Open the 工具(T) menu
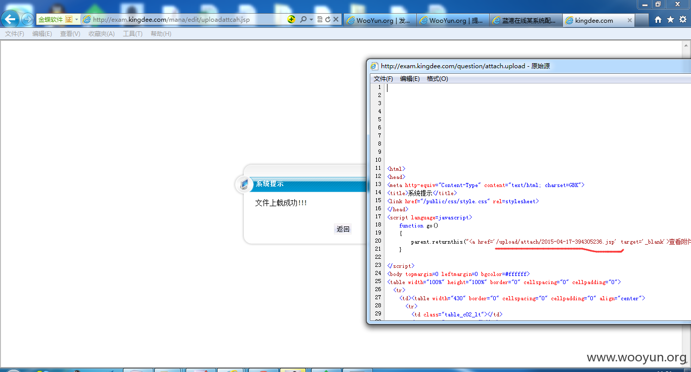 tap(133, 34)
